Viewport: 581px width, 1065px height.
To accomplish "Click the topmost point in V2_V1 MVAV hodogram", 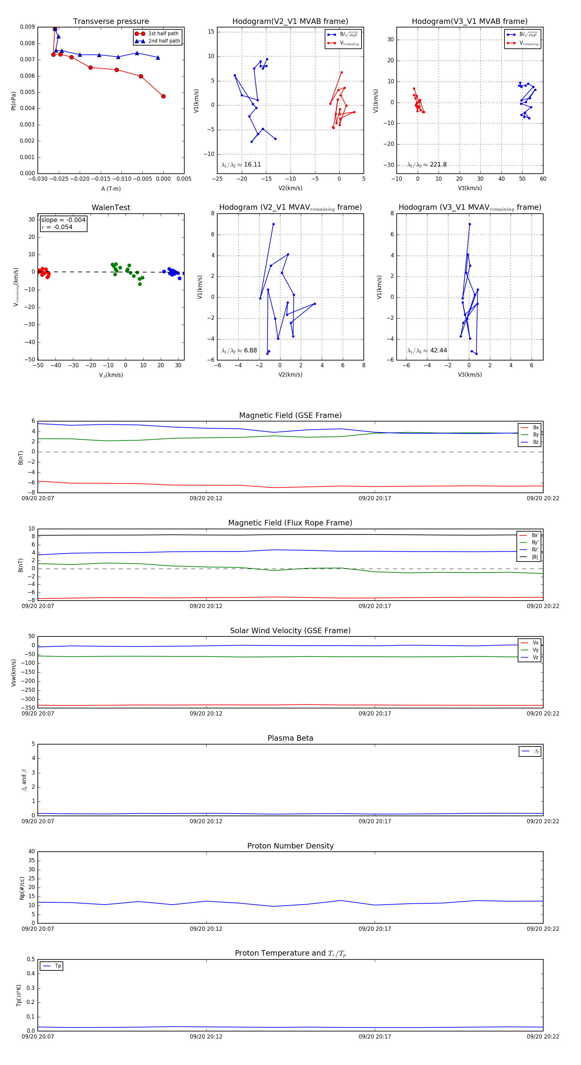I will (x=273, y=224).
